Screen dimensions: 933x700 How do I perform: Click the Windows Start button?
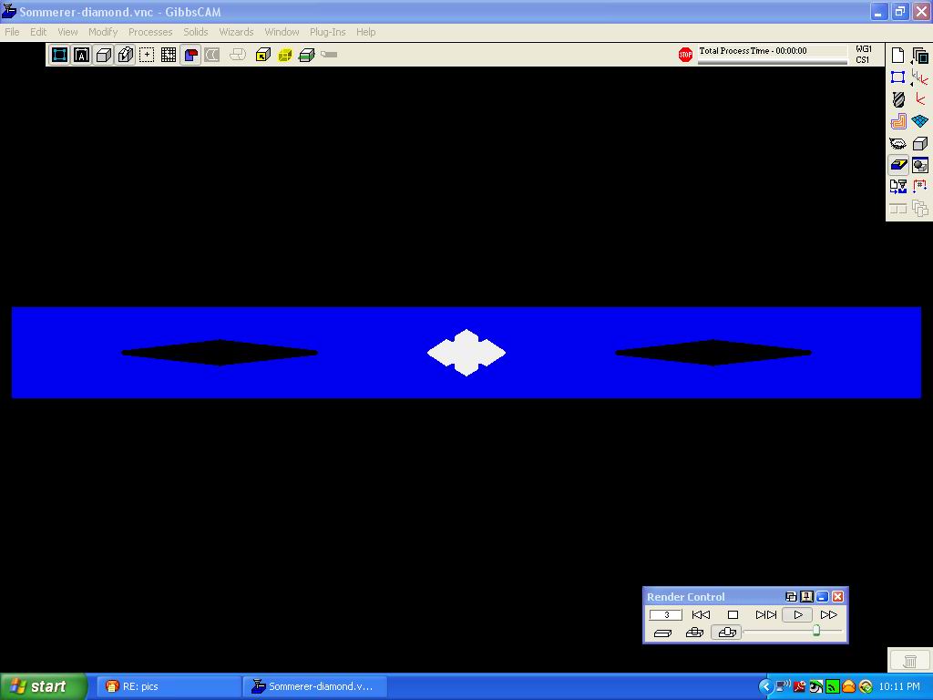(43, 686)
